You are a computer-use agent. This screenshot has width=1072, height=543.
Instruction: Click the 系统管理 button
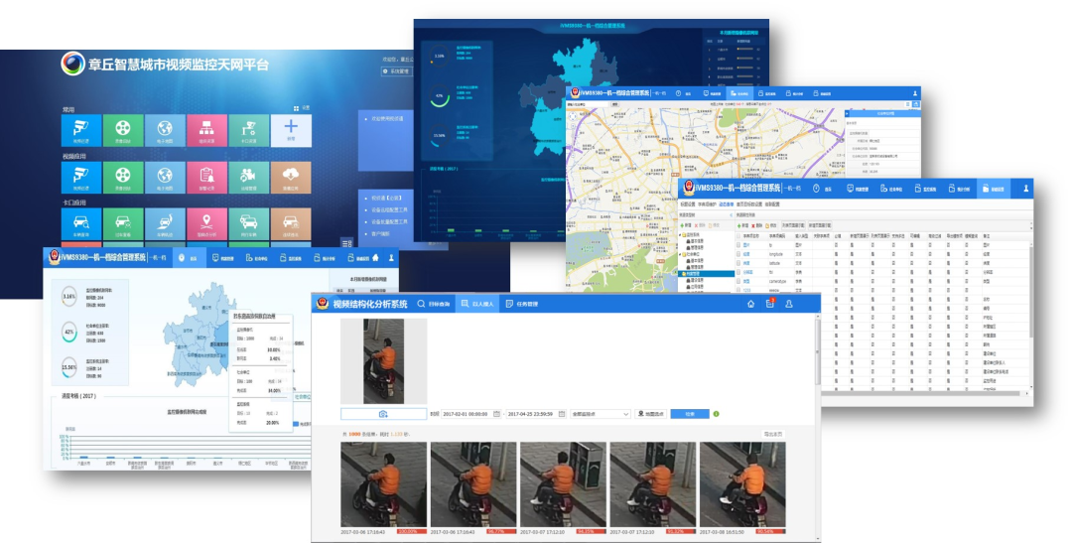(397, 71)
